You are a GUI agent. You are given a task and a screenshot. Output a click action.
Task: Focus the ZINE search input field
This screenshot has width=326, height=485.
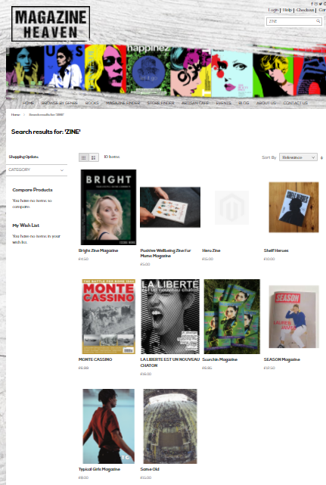pyautogui.click(x=291, y=21)
